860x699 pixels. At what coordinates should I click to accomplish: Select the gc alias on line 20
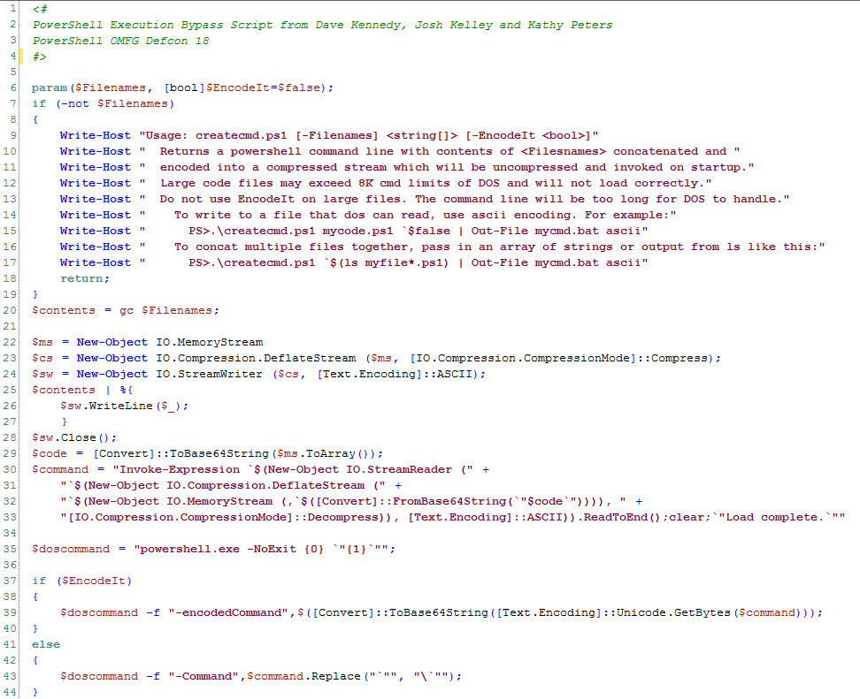tap(126, 310)
